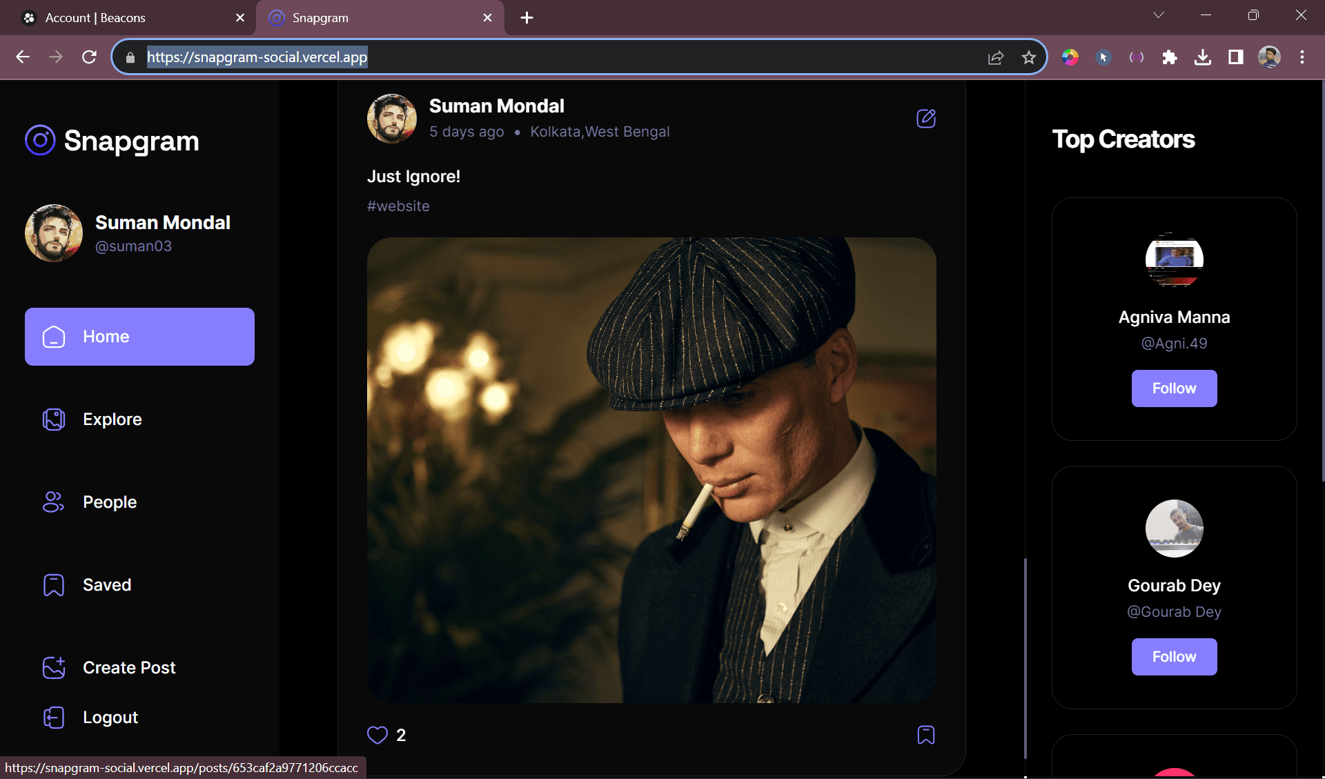The width and height of the screenshot is (1325, 779).
Task: Reload the page
Action: tap(89, 57)
